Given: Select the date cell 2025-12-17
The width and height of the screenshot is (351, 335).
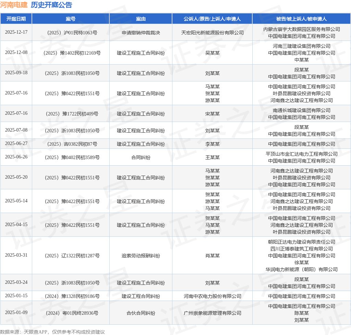Looking at the screenshot, I should click(x=16, y=32).
